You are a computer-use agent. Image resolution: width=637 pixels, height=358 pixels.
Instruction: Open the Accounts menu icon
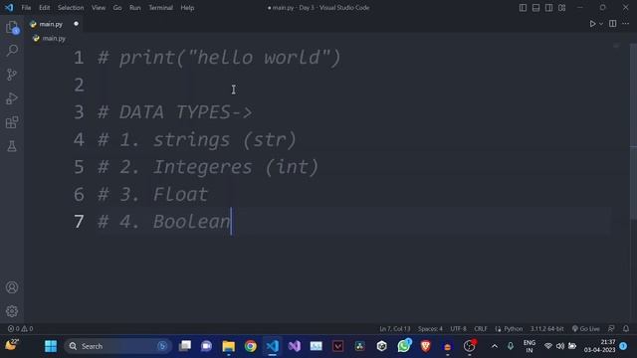coord(12,287)
